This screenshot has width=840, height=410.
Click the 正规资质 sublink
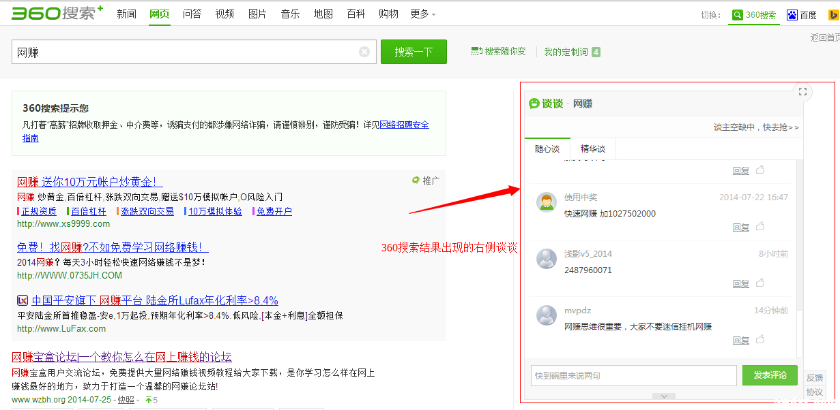pos(39,211)
